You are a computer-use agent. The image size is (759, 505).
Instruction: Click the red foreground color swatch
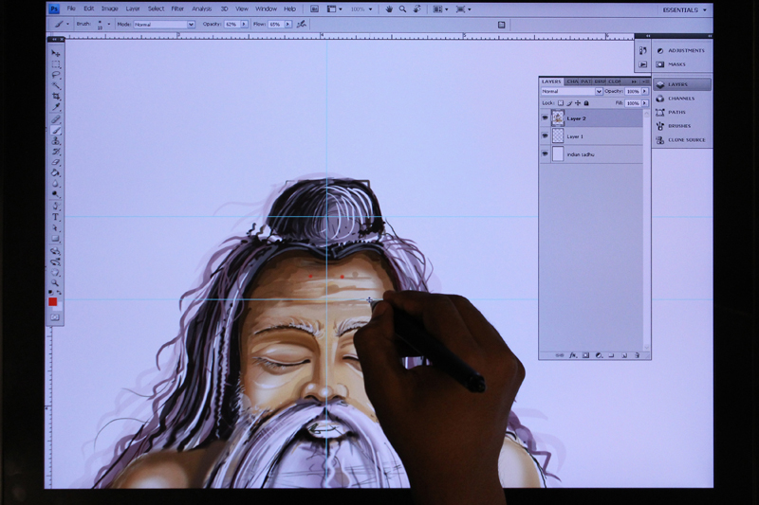click(x=53, y=302)
